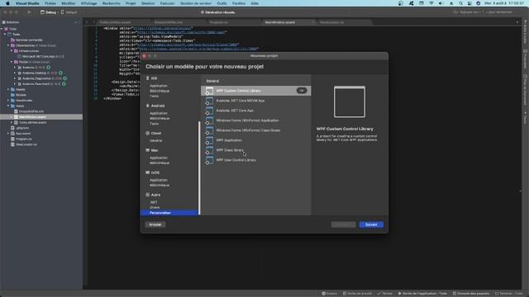Click the Run (play) button in the toolbar
This screenshot has height=297, width=529.
pyautogui.click(x=30, y=12)
